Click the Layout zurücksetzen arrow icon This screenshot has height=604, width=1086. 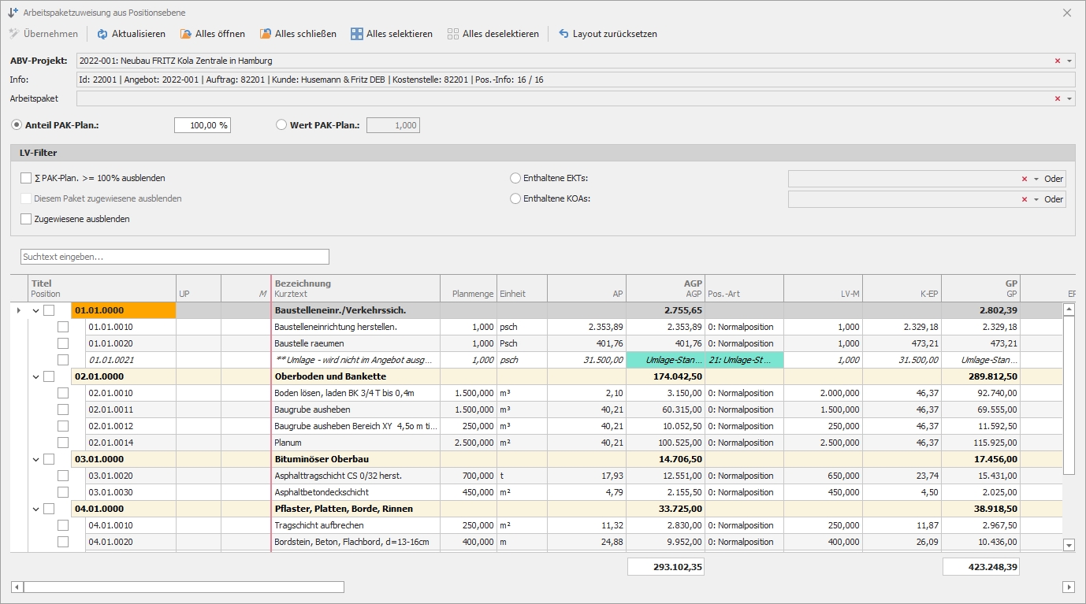click(x=563, y=34)
